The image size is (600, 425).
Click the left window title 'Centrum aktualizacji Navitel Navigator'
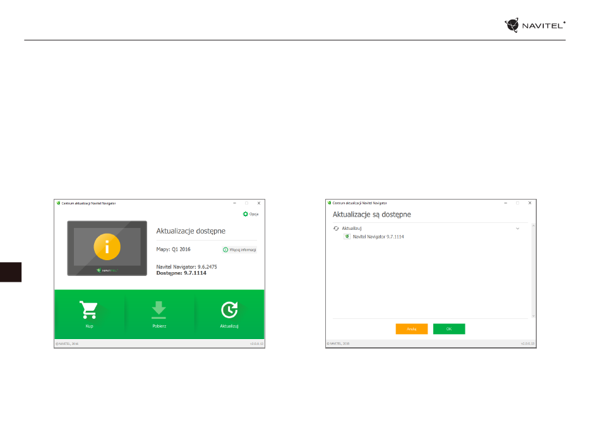click(x=89, y=203)
